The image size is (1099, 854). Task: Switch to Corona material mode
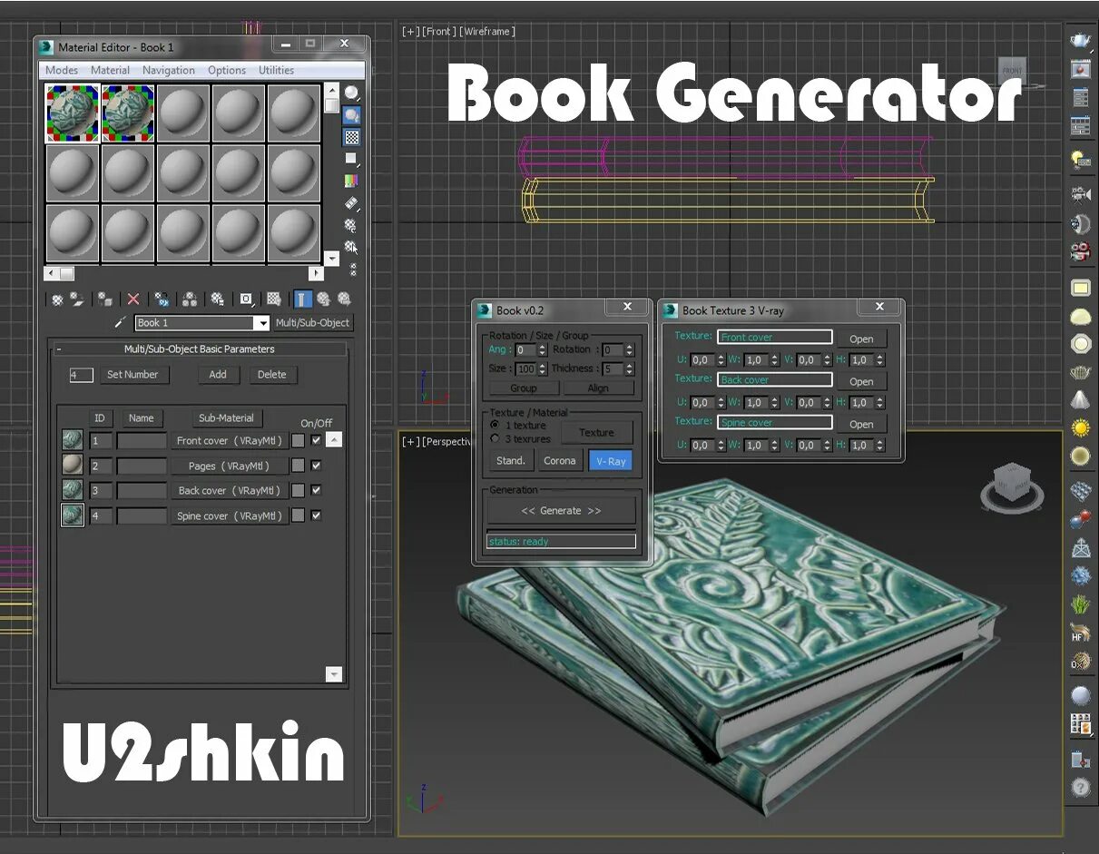coord(560,461)
